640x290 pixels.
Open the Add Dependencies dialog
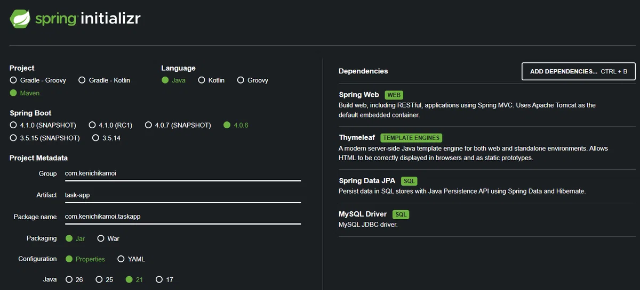(x=579, y=71)
